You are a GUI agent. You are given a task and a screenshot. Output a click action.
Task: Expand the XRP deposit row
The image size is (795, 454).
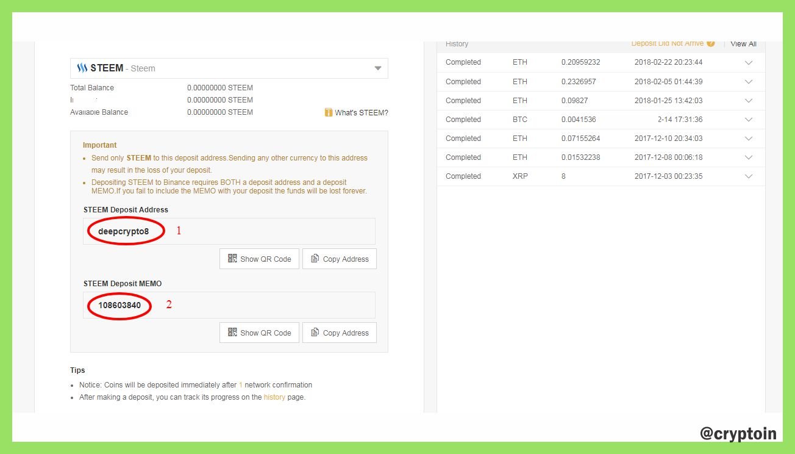coord(749,176)
